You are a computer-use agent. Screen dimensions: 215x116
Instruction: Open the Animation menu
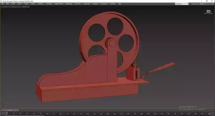tap(49, 4)
